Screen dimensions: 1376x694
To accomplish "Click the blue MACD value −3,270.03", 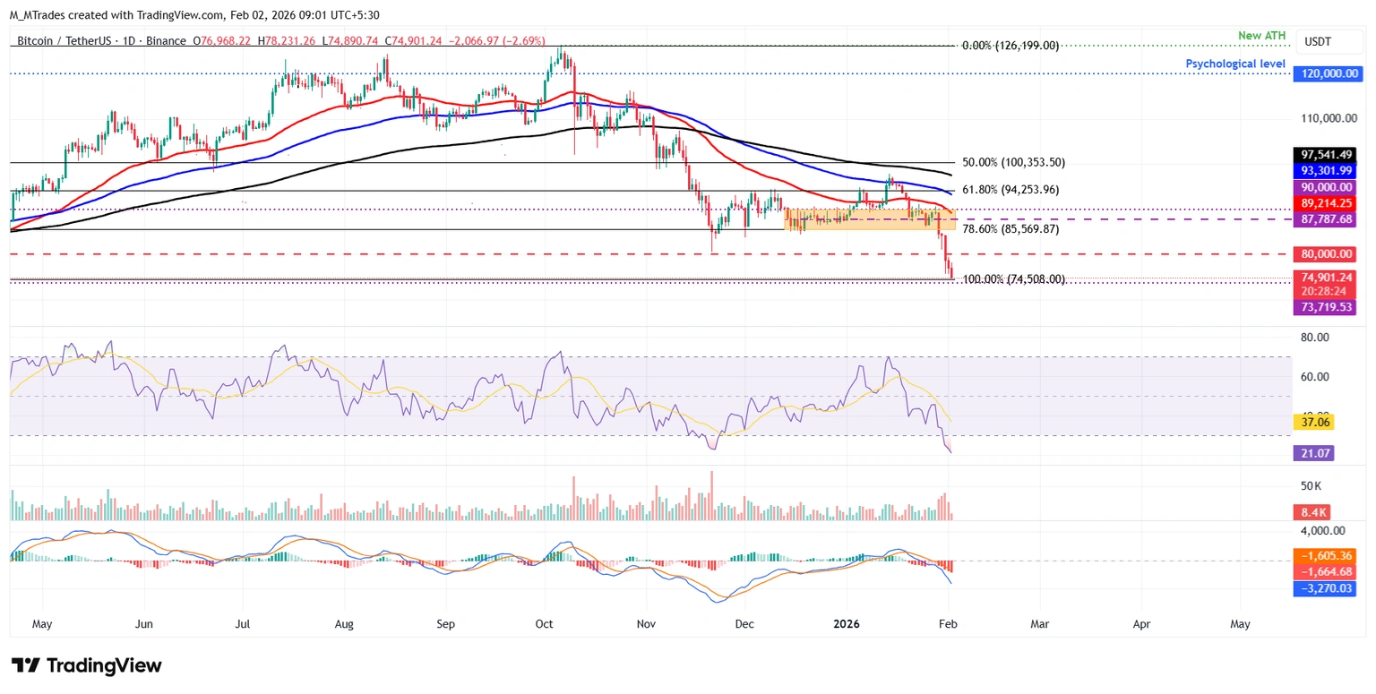I will pyautogui.click(x=1326, y=588).
